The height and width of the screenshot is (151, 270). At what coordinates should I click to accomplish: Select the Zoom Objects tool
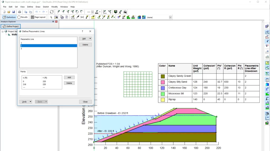[x=56, y=17]
